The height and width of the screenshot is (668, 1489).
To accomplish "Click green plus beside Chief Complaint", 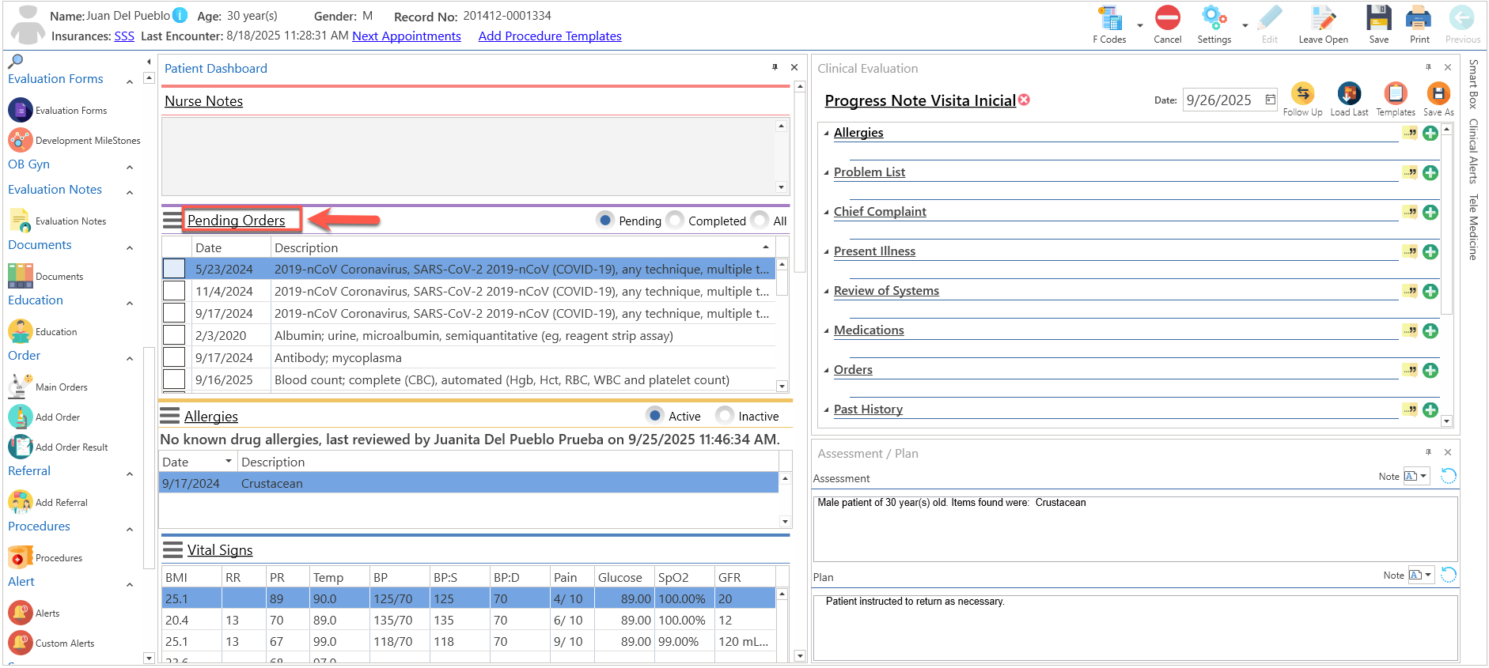I will click(x=1430, y=213).
